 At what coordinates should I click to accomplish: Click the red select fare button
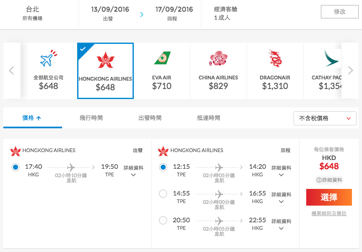coord(329,197)
